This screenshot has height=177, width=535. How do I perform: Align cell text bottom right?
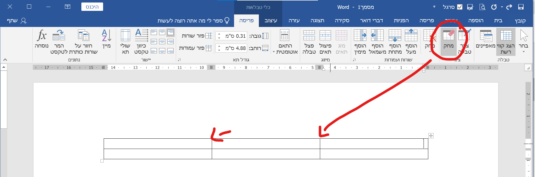pyautogui.click(x=171, y=51)
